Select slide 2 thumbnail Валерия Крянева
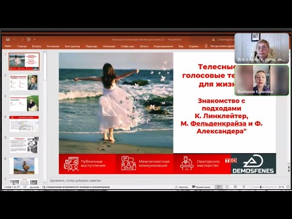Viewport: 292px width, 219px height. pyautogui.click(x=24, y=83)
